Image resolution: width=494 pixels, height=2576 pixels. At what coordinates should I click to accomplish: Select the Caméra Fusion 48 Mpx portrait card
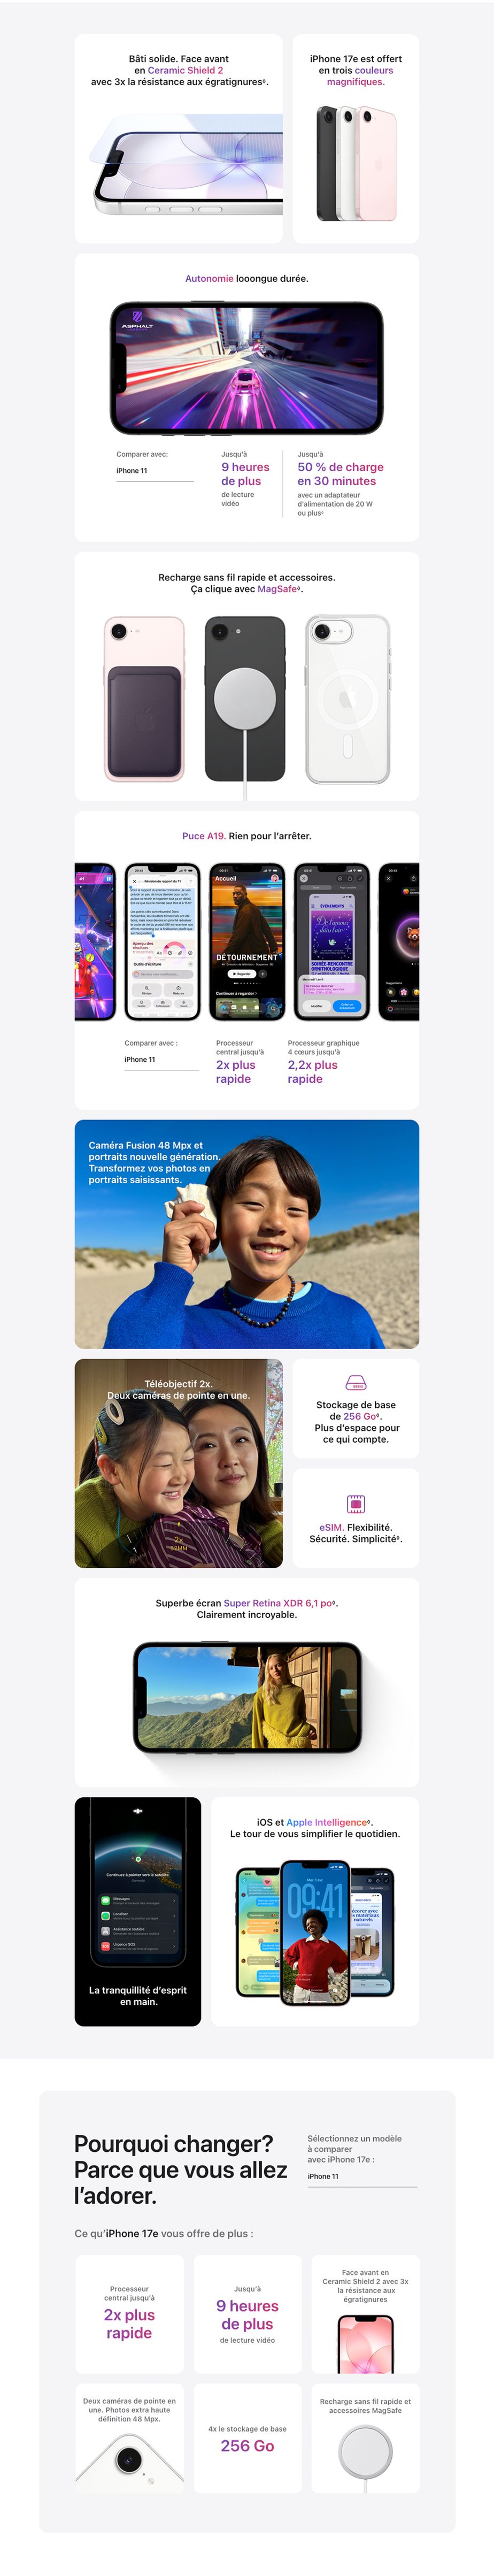click(247, 1234)
